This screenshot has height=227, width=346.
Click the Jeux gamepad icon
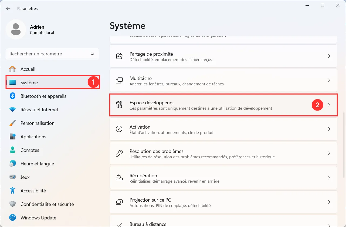(12, 177)
